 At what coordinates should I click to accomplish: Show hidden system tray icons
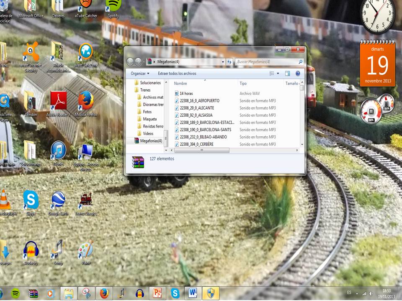[357, 293]
